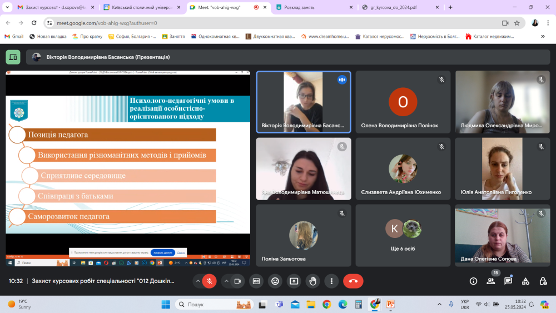Open Gmail bookmark
The image size is (556, 313).
[x=14, y=37]
